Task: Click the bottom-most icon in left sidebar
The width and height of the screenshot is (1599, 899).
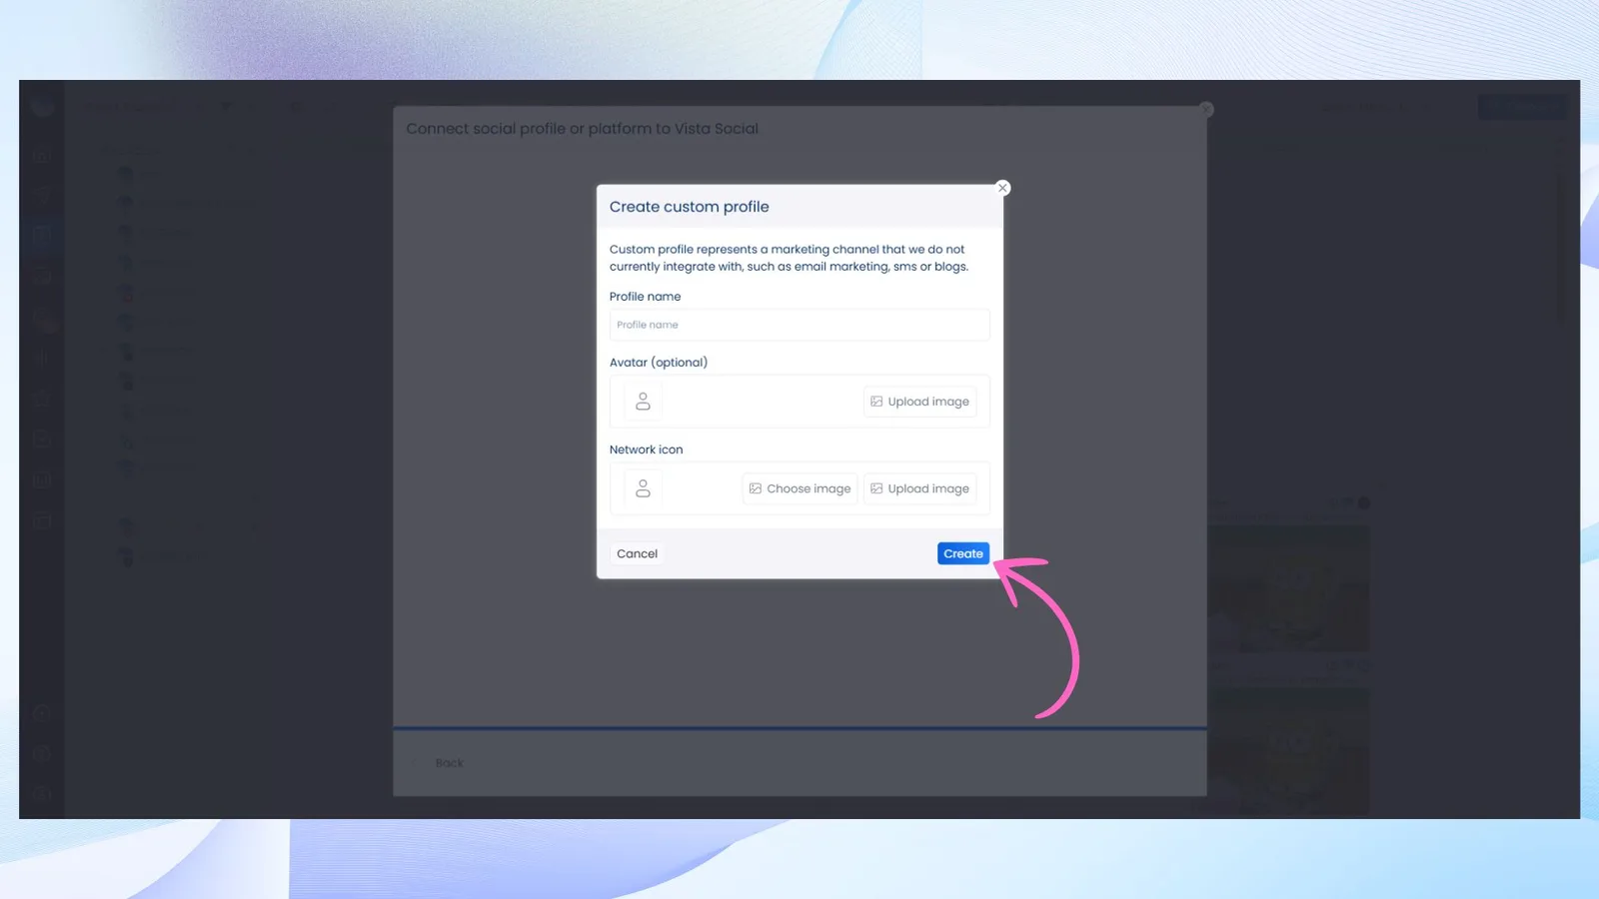Action: click(42, 793)
